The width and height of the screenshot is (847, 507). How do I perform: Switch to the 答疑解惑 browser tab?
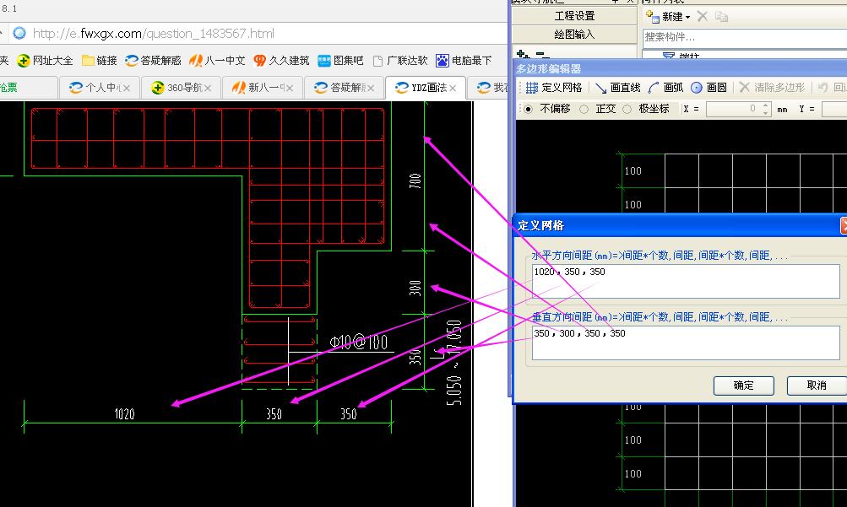344,88
